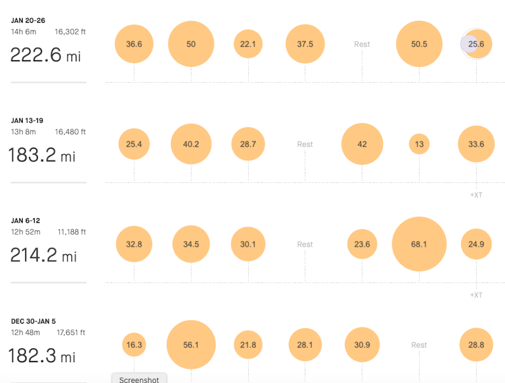Open the Dec 30-Jan 5 total 182.3 mi

(42, 356)
